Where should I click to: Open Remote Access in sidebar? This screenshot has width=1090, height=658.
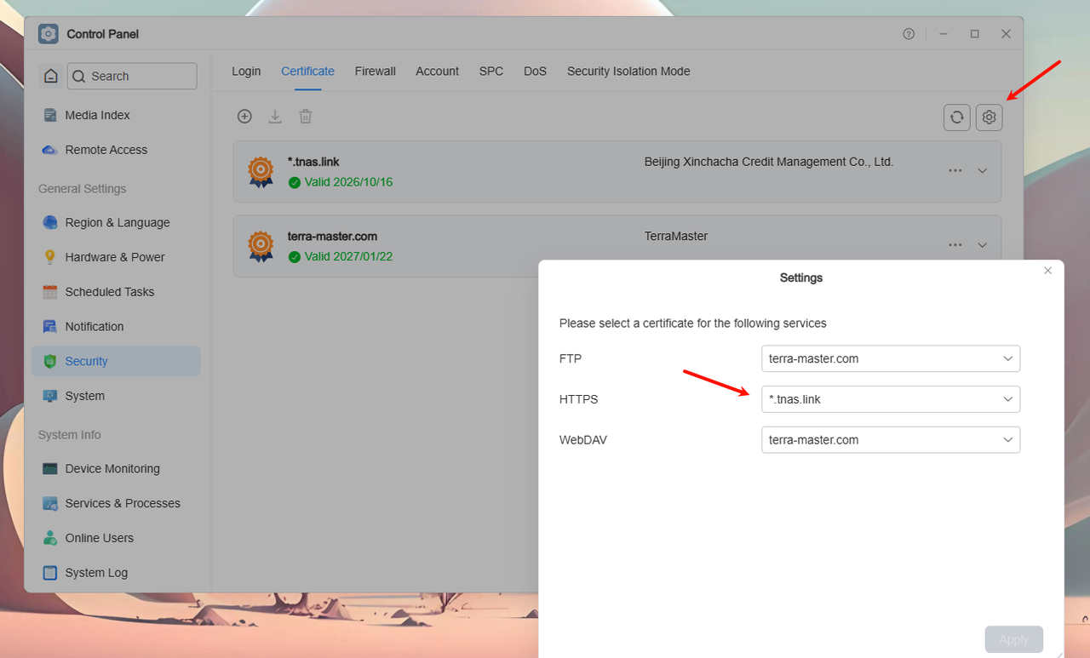116,150
